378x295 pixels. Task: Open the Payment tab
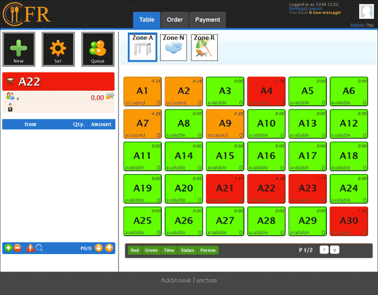[207, 20]
